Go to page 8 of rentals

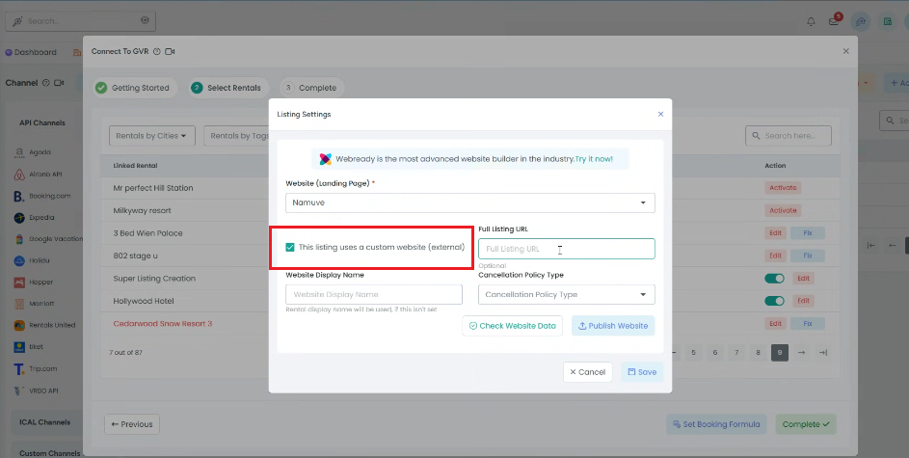coord(759,353)
